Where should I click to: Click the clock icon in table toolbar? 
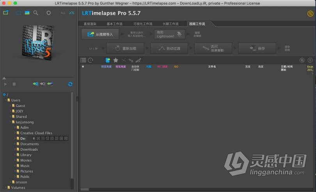91,60
